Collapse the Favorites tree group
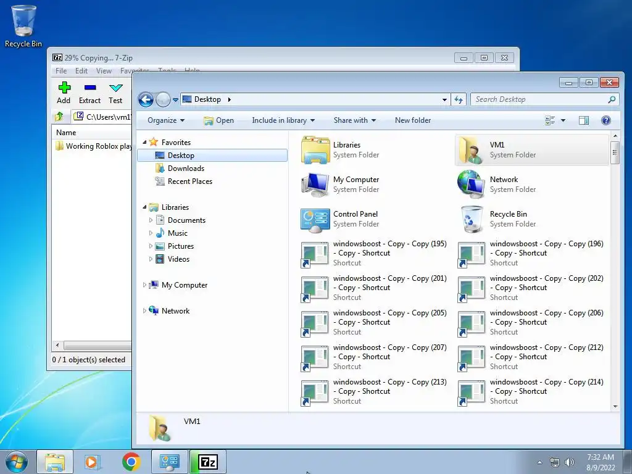This screenshot has height=474, width=632. click(x=144, y=142)
